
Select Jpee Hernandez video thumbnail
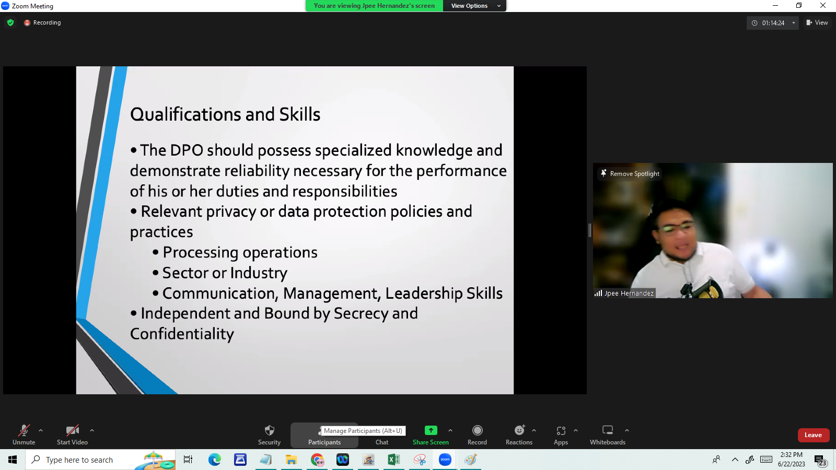pyautogui.click(x=713, y=230)
